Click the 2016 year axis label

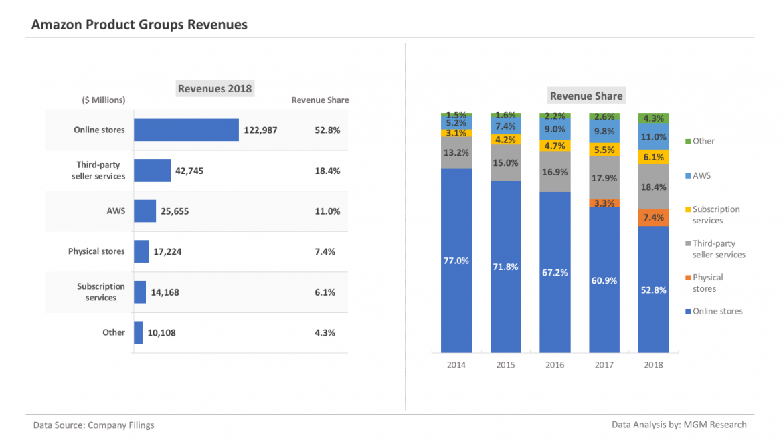coord(554,365)
